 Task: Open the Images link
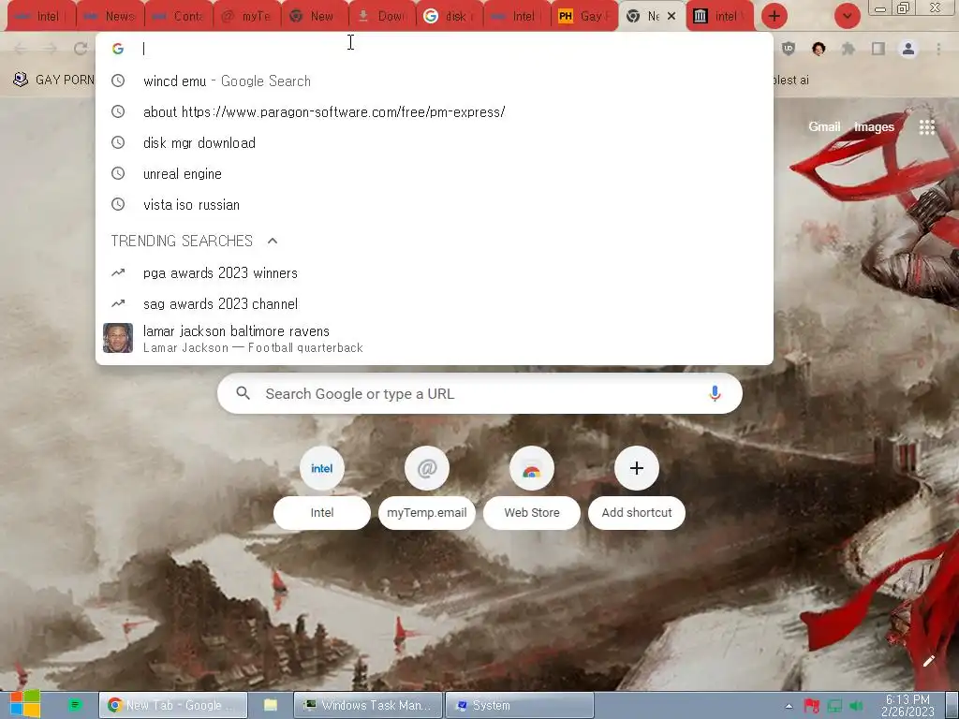click(874, 126)
